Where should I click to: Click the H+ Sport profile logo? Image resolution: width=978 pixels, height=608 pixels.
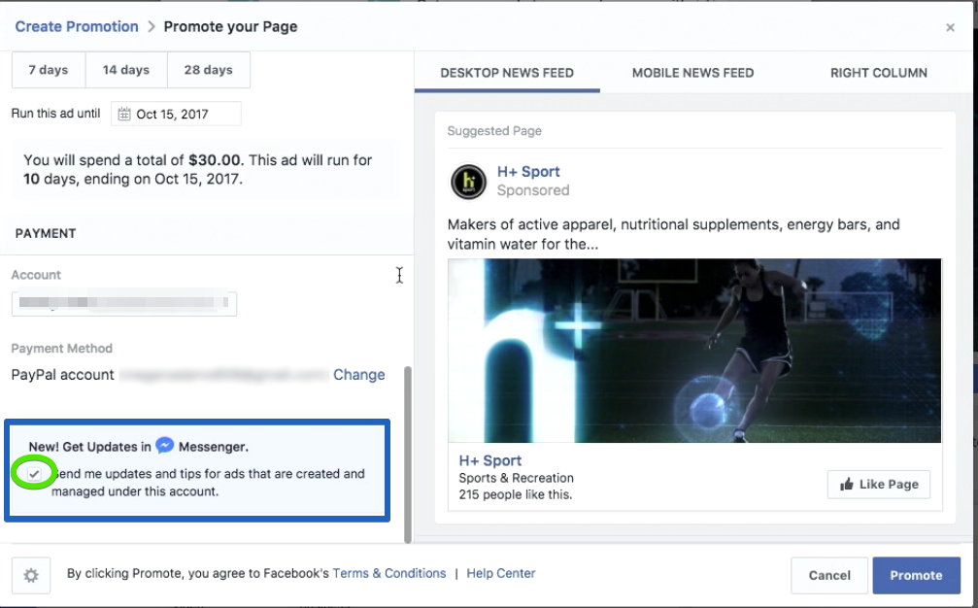pos(468,182)
